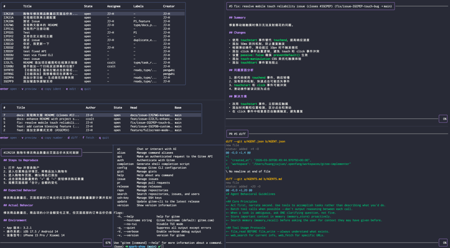Screen dimensions: 450x248
Task: Click the 67% scroll indicator in issue preview
Action: click(x=108, y=243)
